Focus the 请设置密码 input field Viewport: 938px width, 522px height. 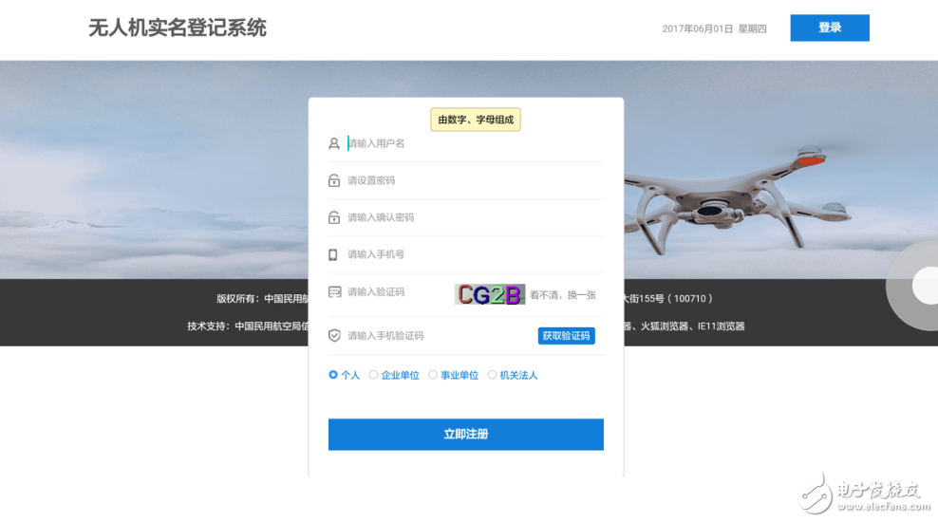pyautogui.click(x=475, y=180)
